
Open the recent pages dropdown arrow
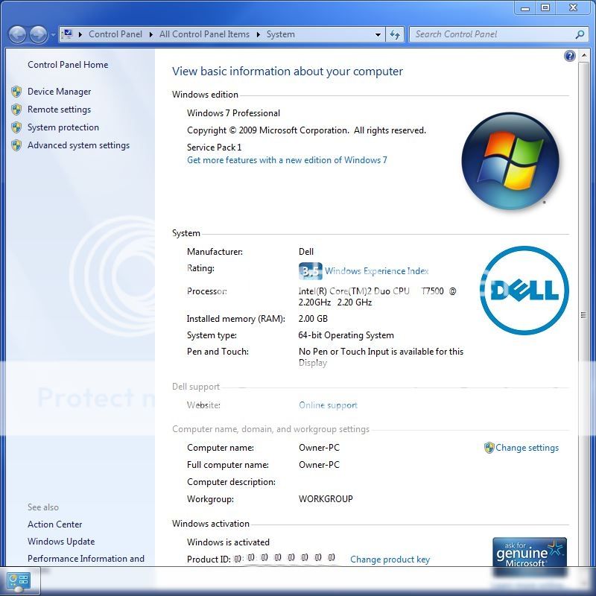coord(53,35)
